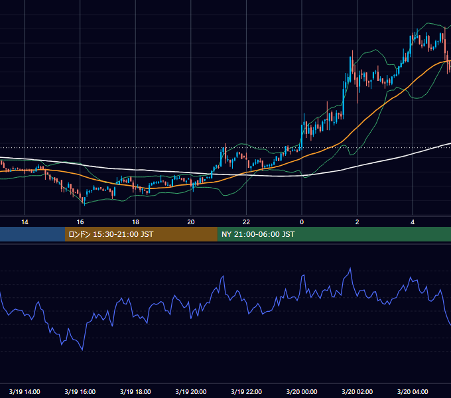Click the ロンドン 15:30-21:00 JST session bar
Screen dimensions: 451x398
coord(141,234)
